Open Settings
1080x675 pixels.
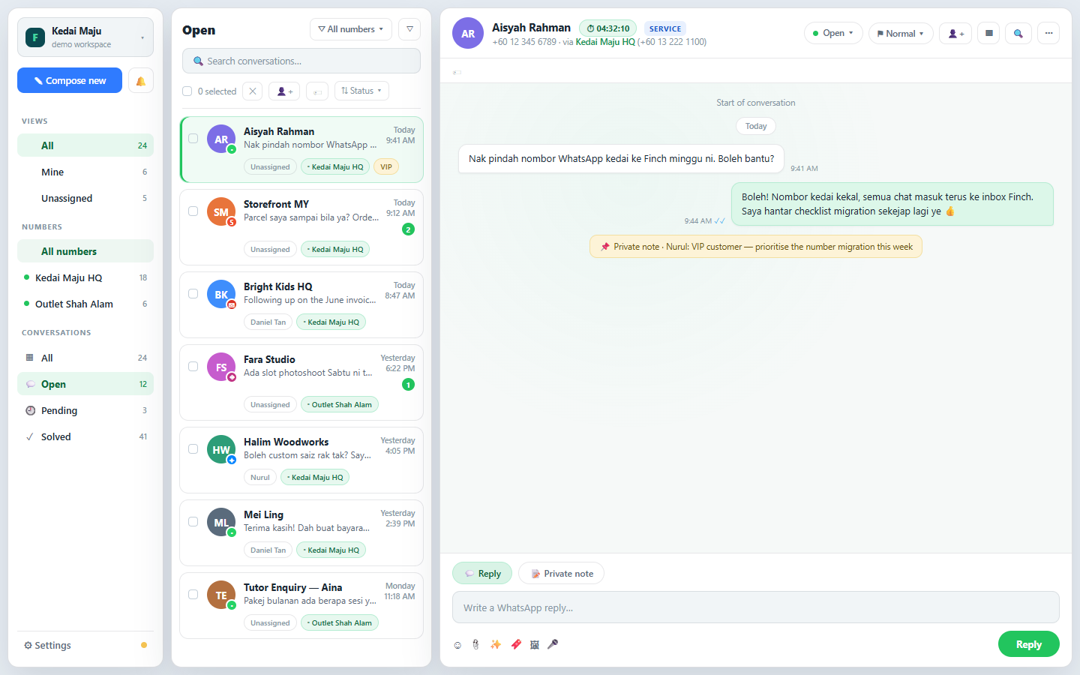pyautogui.click(x=47, y=645)
